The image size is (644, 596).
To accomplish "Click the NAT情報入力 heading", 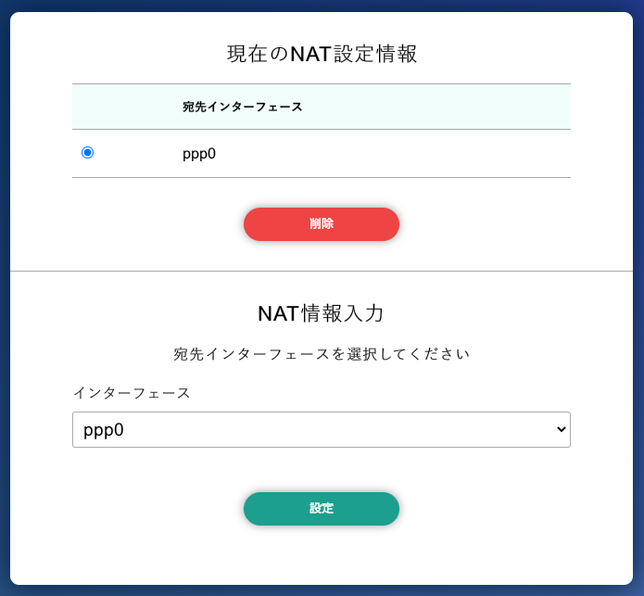I will [x=321, y=313].
